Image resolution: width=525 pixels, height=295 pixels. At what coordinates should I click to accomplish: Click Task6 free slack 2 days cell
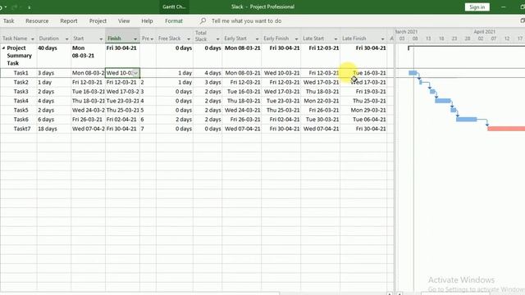click(175, 120)
